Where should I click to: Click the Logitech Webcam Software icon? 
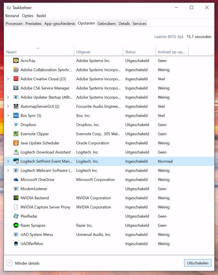(x=16, y=170)
